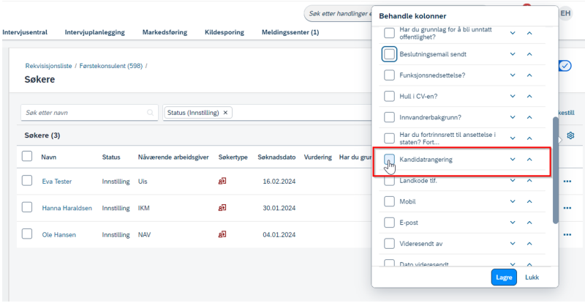The width and height of the screenshot is (585, 306).
Task: Move Mobil column down
Action: pyautogui.click(x=513, y=201)
